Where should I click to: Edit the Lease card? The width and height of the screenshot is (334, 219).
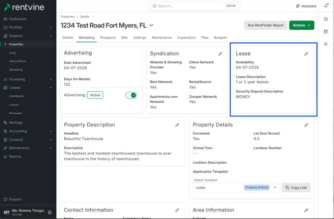(306, 54)
